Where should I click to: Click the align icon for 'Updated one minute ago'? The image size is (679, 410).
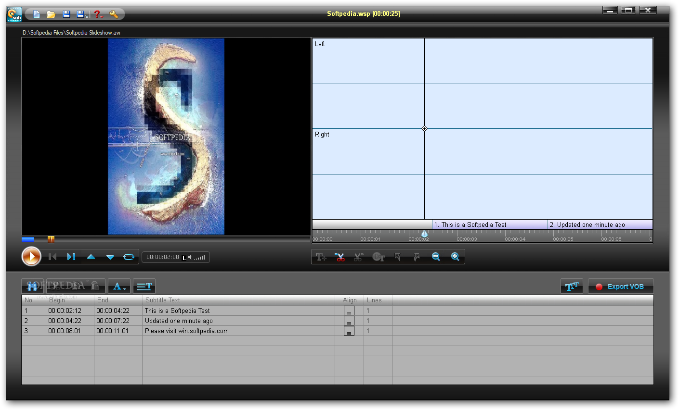(x=349, y=321)
